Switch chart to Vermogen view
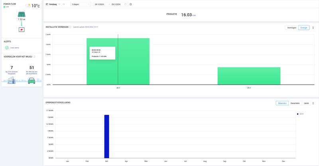The width and height of the screenshot is (319, 166). pos(292,28)
